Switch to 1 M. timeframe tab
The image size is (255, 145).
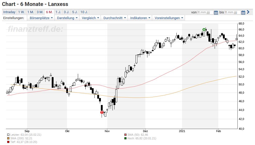[31, 12]
